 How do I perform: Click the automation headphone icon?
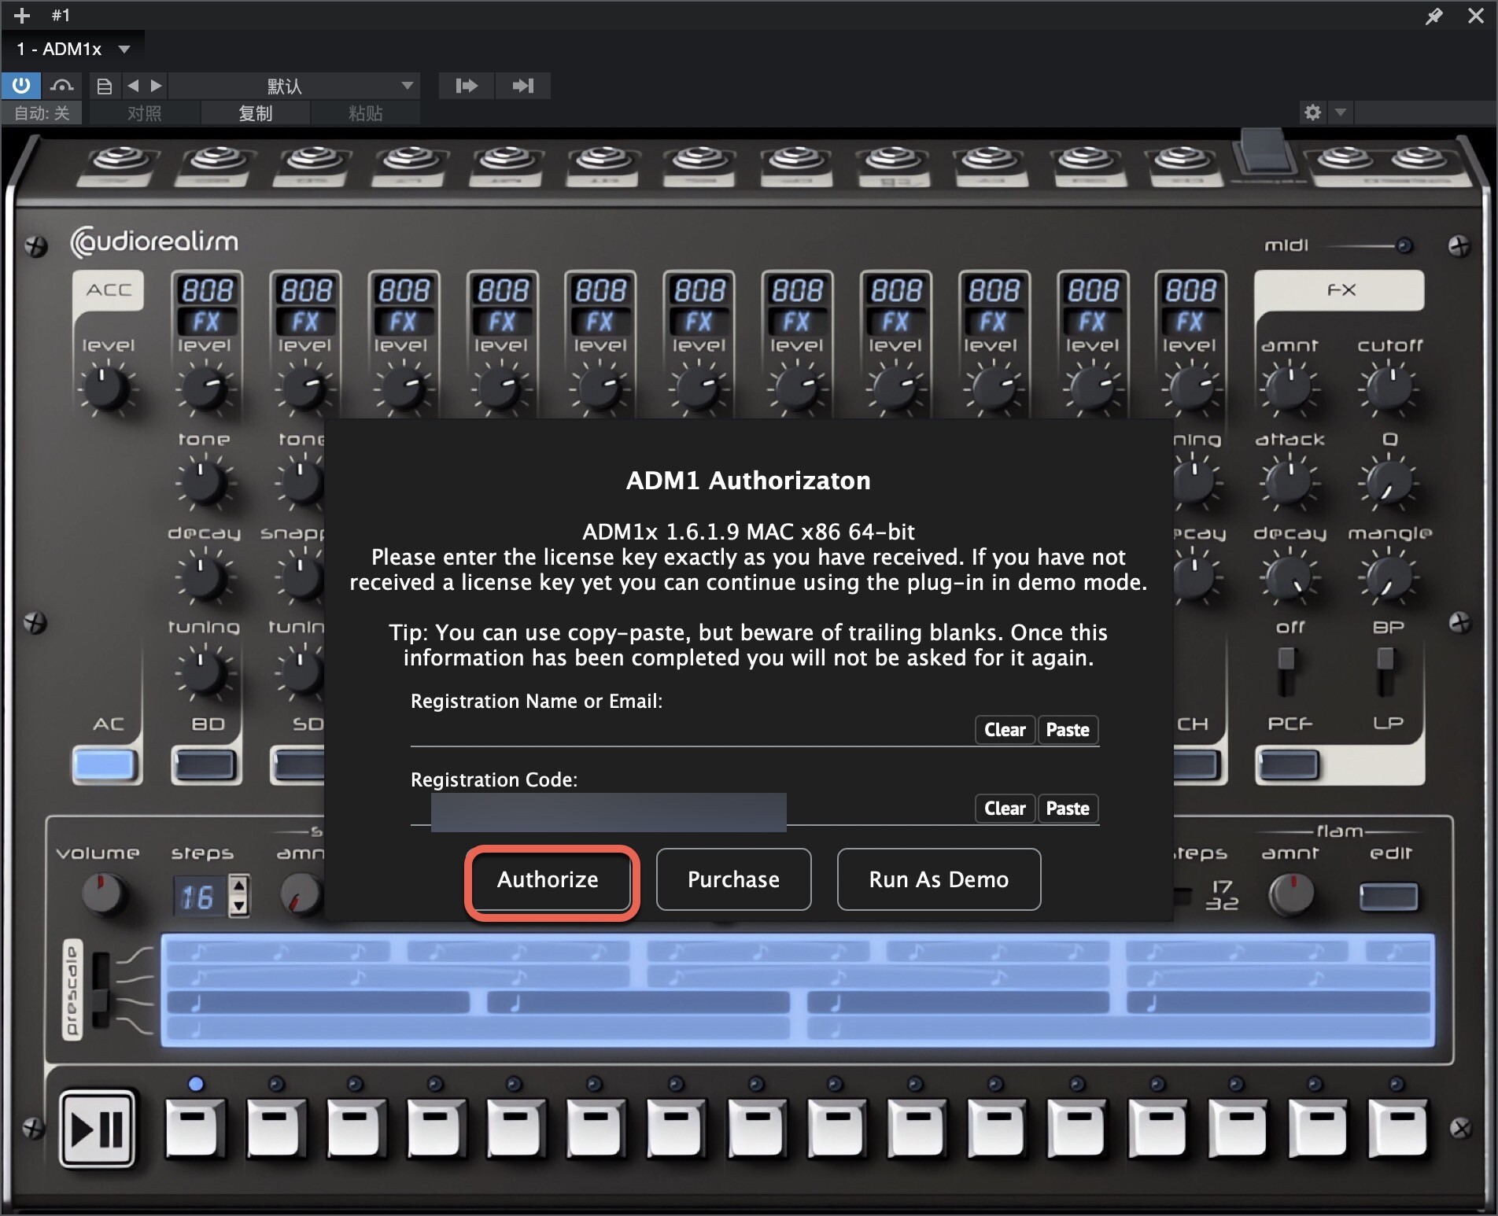(62, 85)
